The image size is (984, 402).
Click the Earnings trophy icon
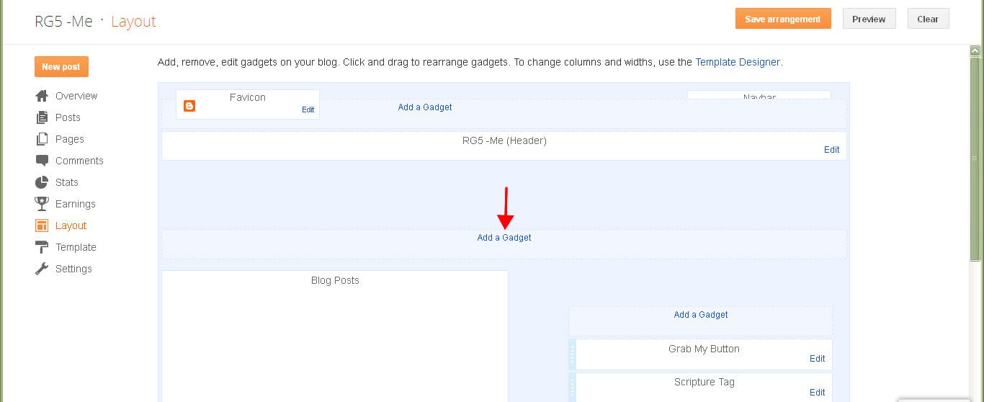click(42, 204)
